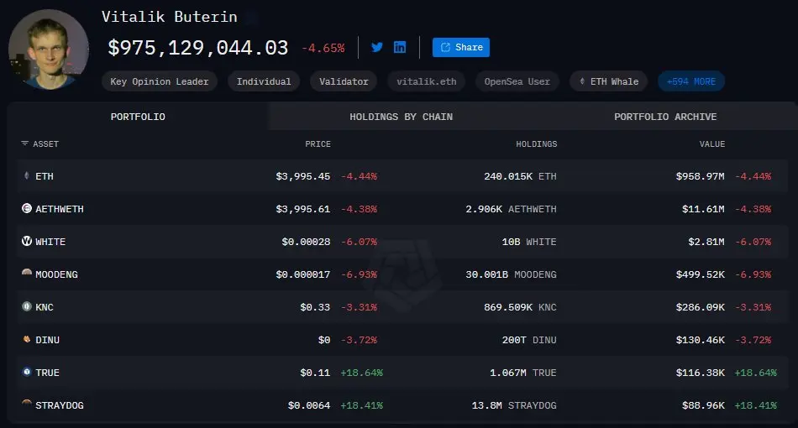This screenshot has height=428, width=798.
Task: Open the KNC asset name
Action: coord(45,307)
